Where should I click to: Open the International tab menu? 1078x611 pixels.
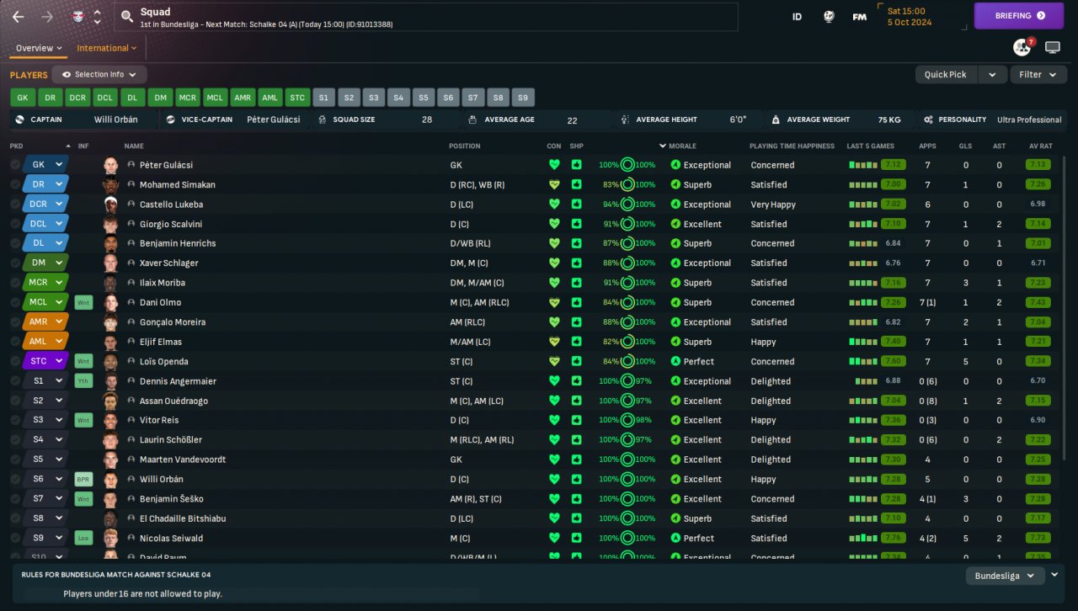pyautogui.click(x=107, y=48)
